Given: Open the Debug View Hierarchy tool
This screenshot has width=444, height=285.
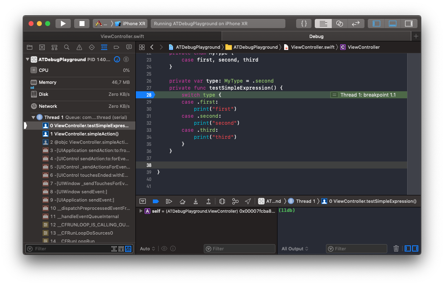Looking at the screenshot, I should [x=222, y=201].
